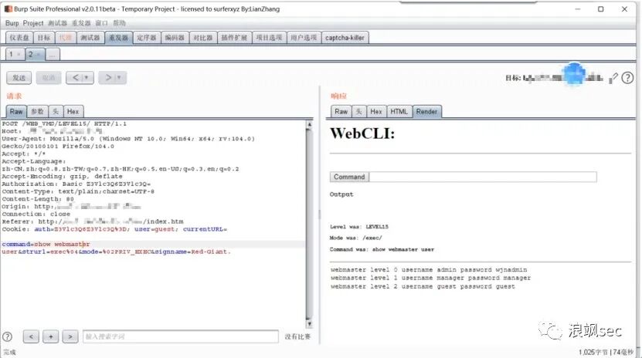The width and height of the screenshot is (642, 358).
Task: Go to previous search match button
Action: (x=31, y=336)
